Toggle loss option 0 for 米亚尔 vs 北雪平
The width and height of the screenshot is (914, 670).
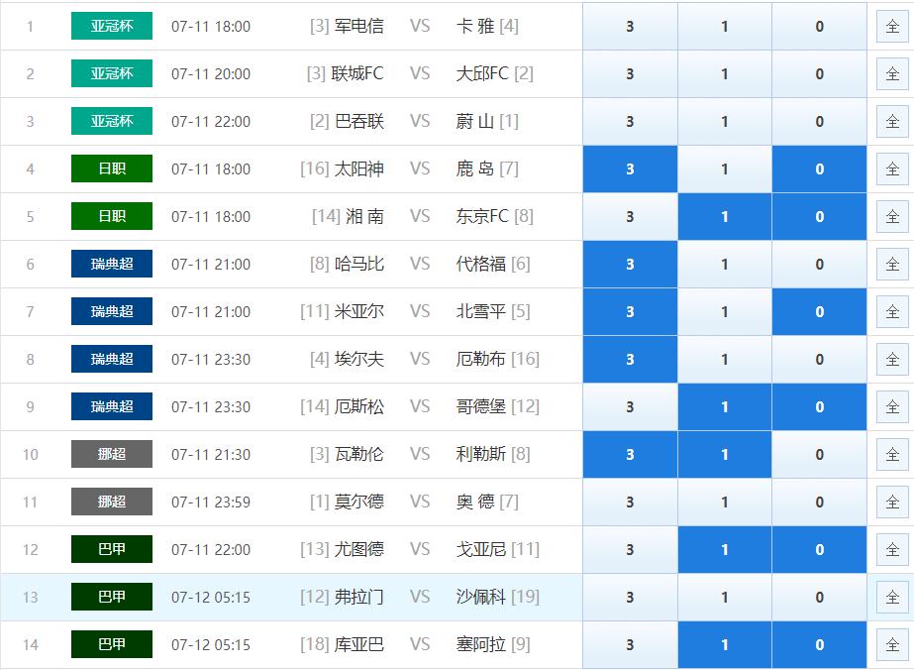[819, 312]
